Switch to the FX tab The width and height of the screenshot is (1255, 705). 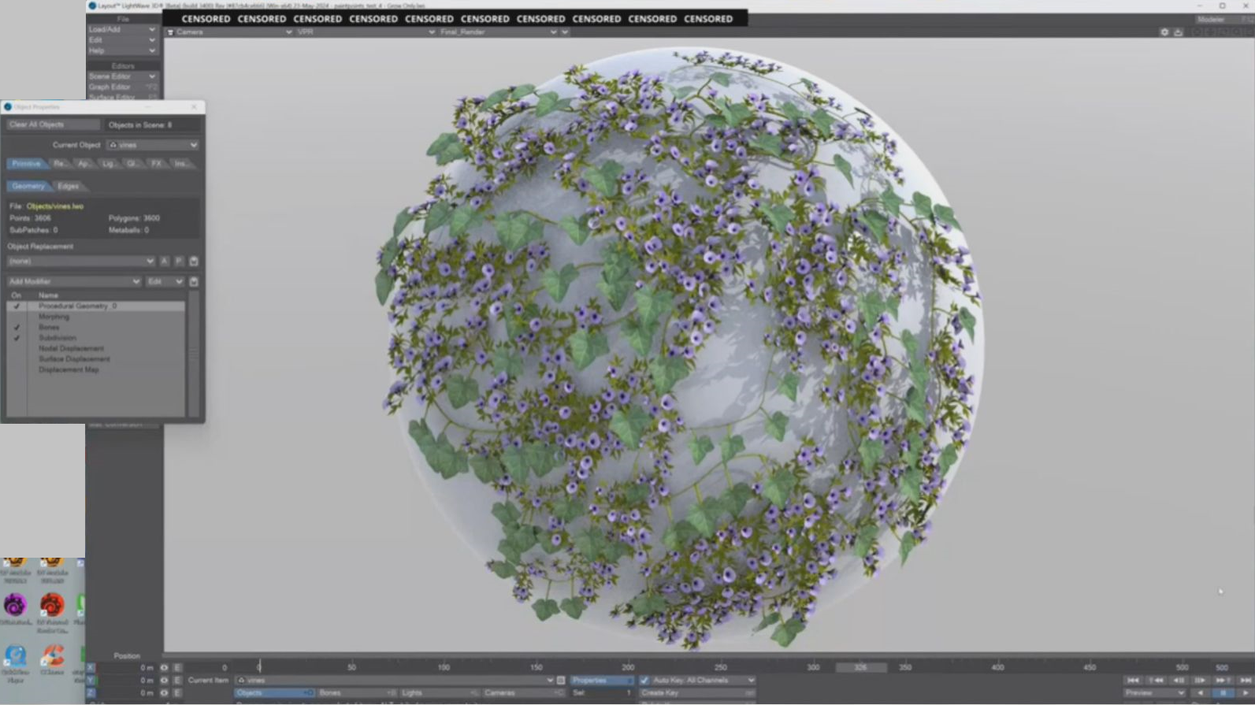point(156,164)
